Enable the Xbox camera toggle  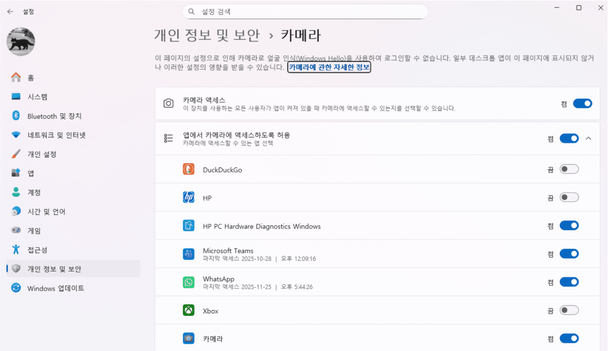pyautogui.click(x=569, y=310)
